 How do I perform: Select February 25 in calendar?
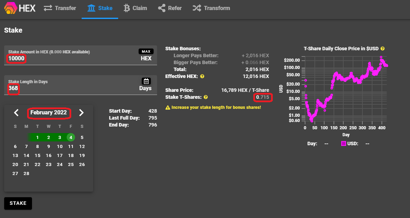pyautogui.click(x=71, y=165)
